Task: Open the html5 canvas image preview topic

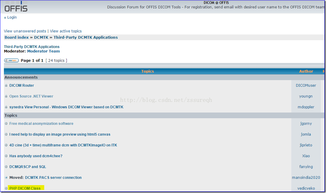Action: [60, 134]
